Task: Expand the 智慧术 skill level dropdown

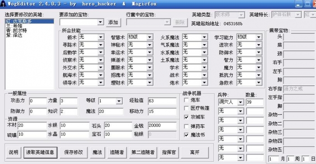Action: click(149, 37)
